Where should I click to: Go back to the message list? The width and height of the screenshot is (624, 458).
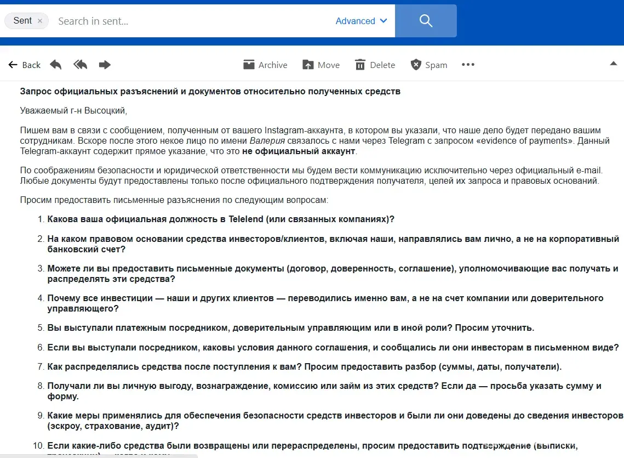pos(25,65)
